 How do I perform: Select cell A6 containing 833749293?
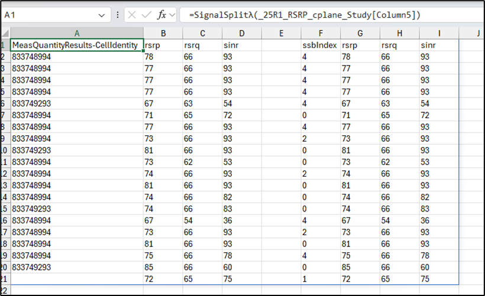tap(77, 103)
